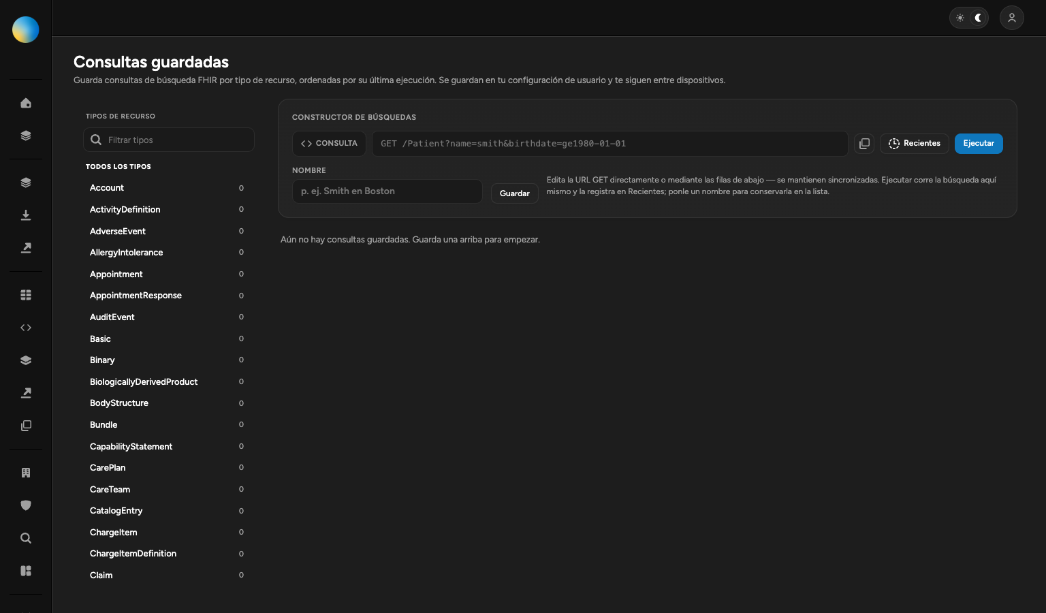Select ChargeItem in the type list
The image size is (1046, 613).
coord(167,532)
